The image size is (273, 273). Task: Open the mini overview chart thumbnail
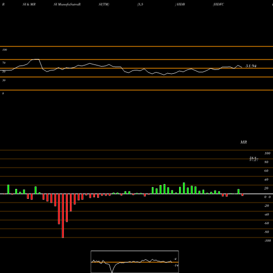135,262
